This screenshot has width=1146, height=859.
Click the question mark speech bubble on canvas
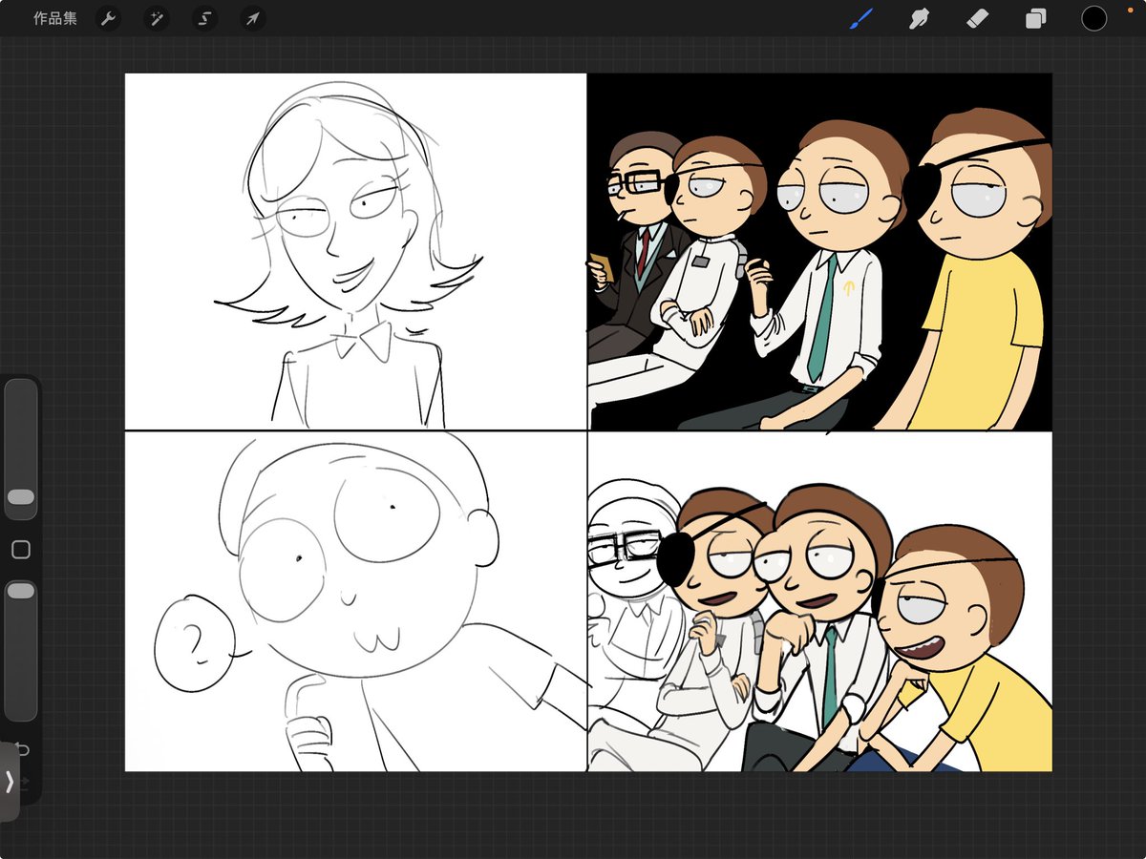pyautogui.click(x=194, y=642)
